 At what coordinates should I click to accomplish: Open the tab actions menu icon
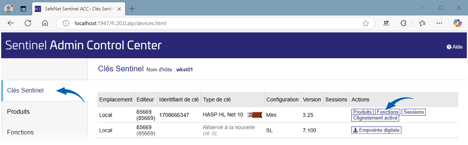(23, 8)
